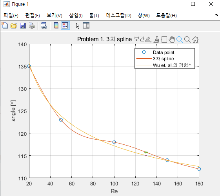Click the Link Plot toolbar icon
This screenshot has width=220, height=196.
[44, 25]
